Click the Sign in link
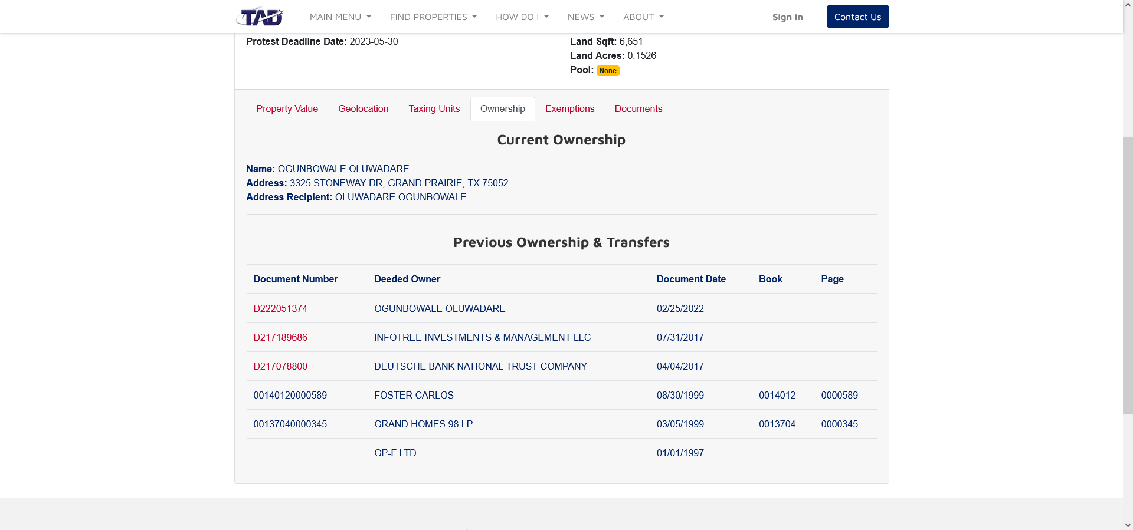The width and height of the screenshot is (1133, 530). [787, 17]
